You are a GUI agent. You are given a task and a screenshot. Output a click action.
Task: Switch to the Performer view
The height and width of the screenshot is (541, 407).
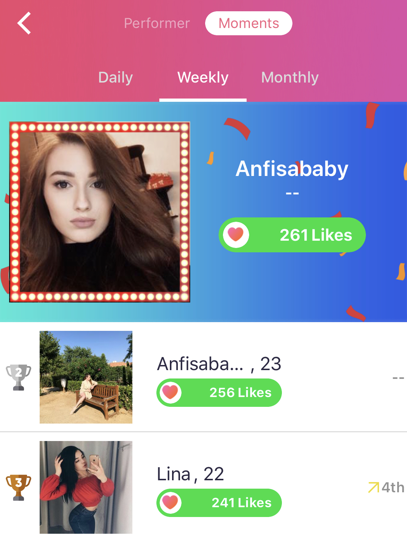(x=157, y=23)
